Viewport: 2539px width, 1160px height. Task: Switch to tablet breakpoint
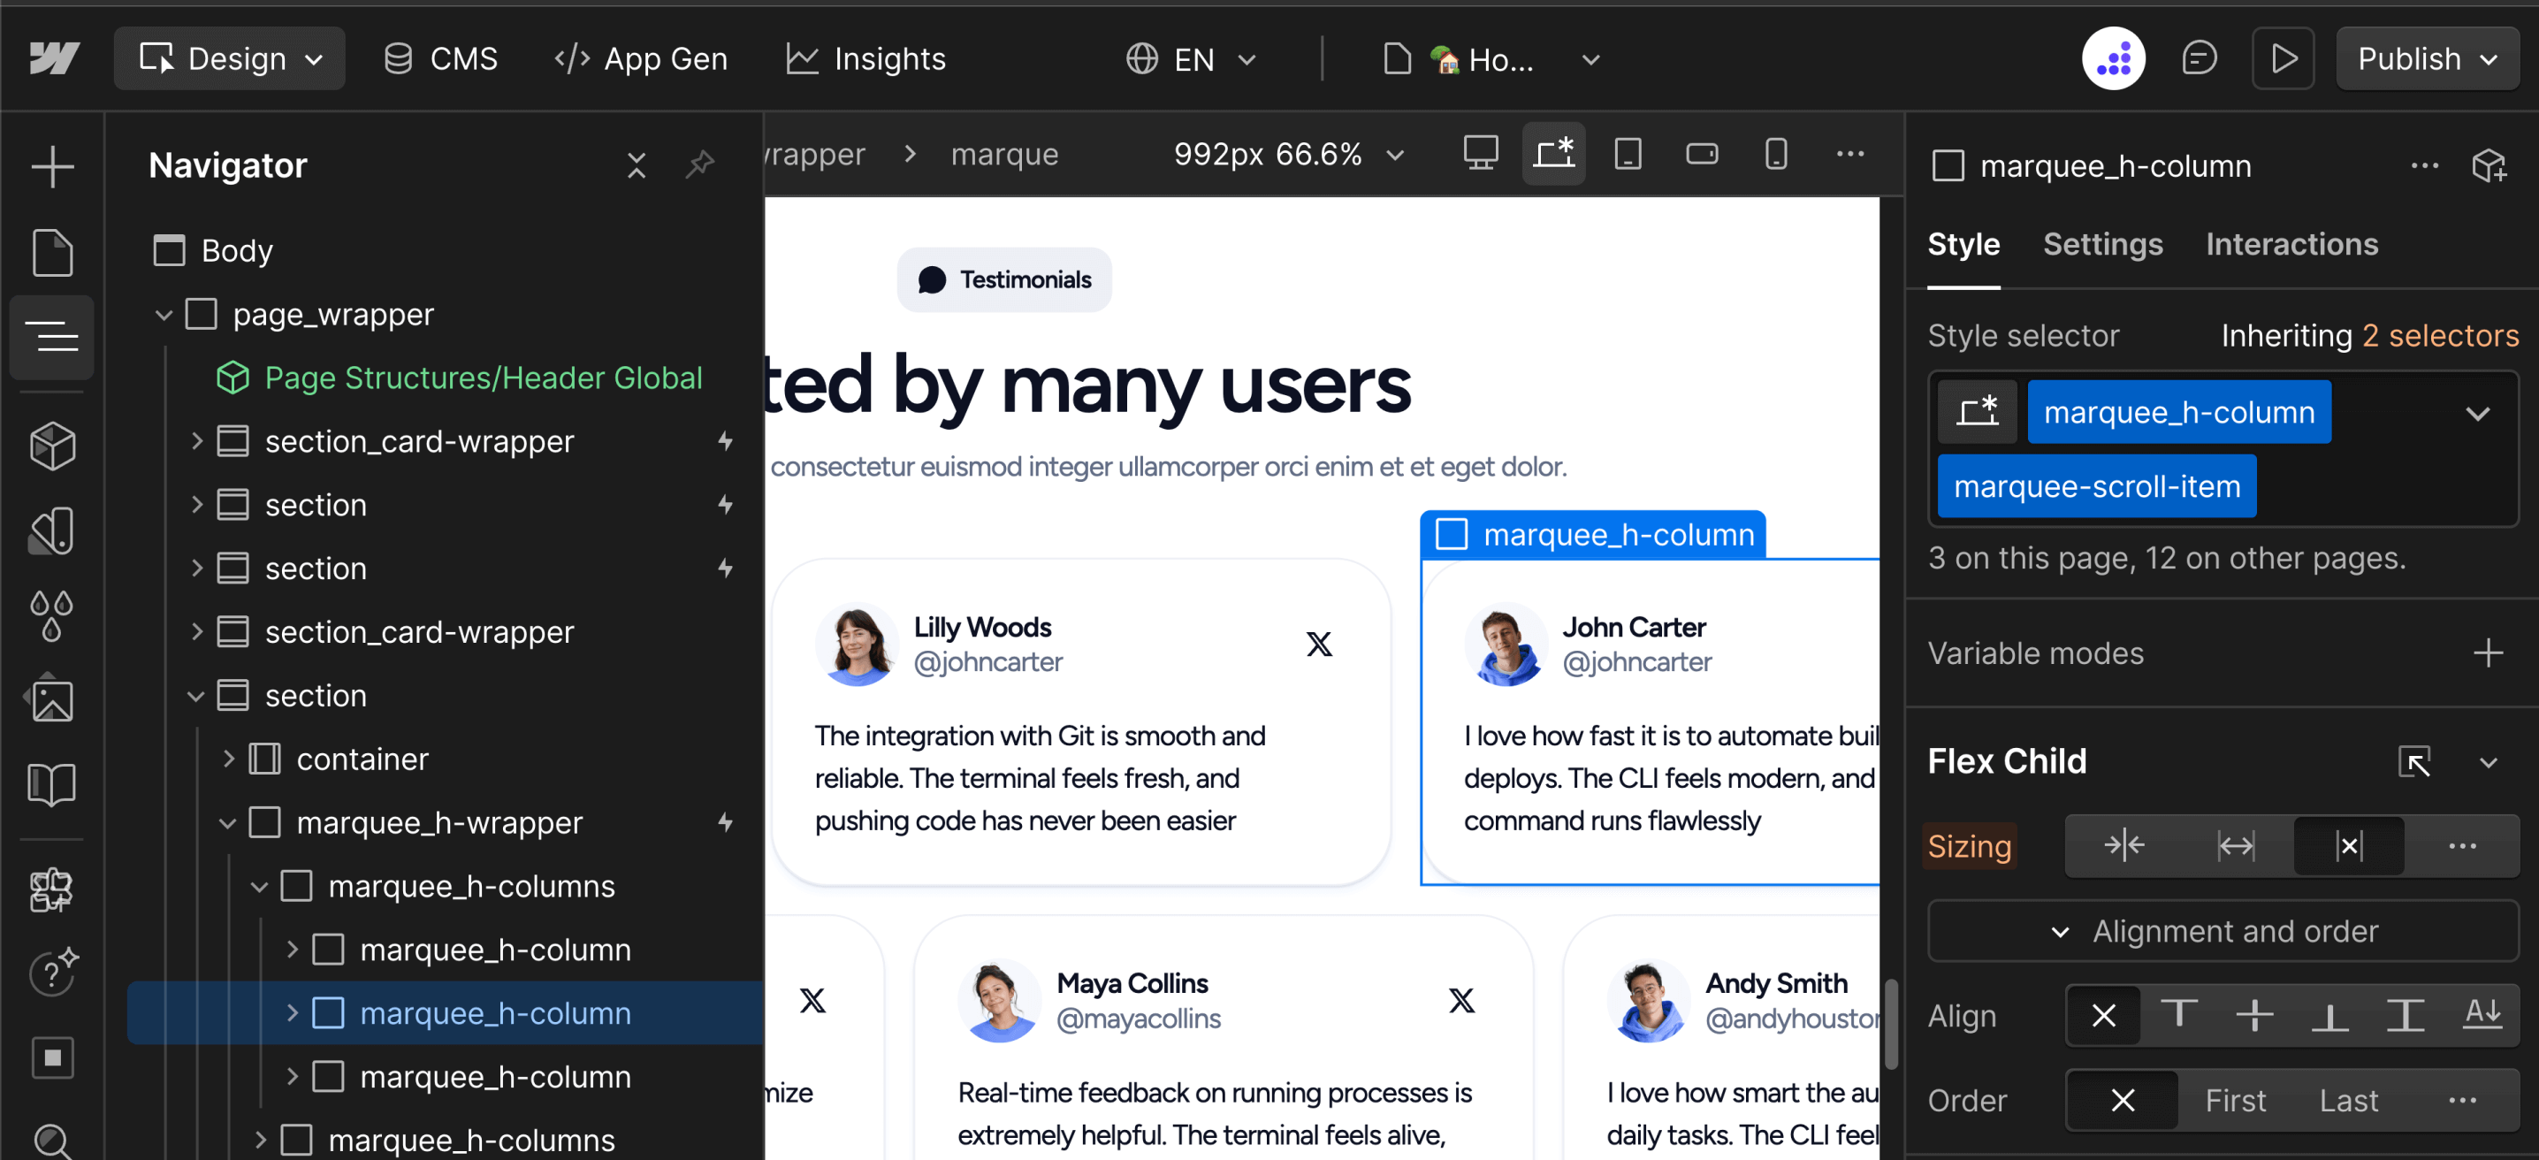click(x=1628, y=154)
